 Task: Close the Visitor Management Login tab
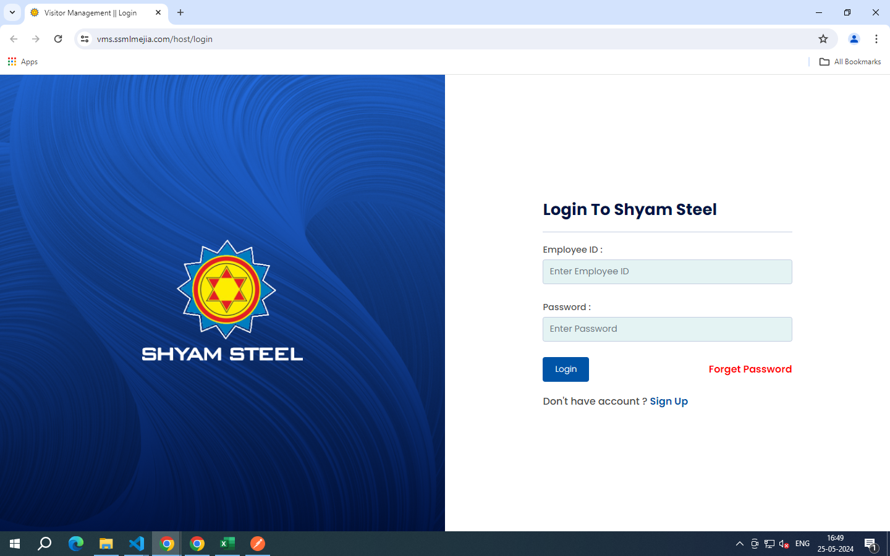point(158,12)
